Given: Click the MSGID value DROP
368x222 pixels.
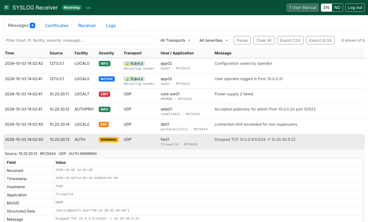Looking at the screenshot, I should pyautogui.click(x=59, y=203).
